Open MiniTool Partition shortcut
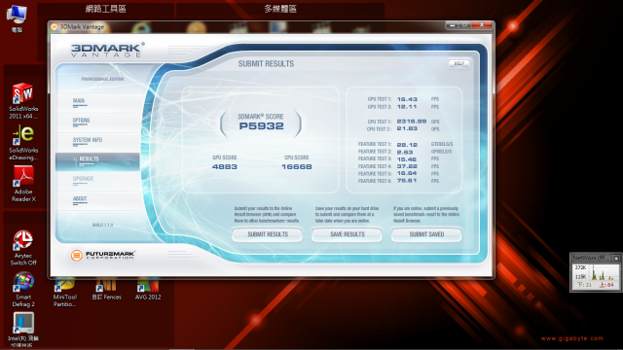The height and width of the screenshot is (350, 623). point(65,293)
